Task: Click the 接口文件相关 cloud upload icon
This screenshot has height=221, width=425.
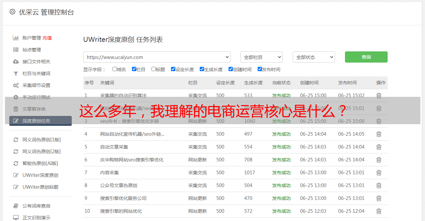Action: [16, 62]
